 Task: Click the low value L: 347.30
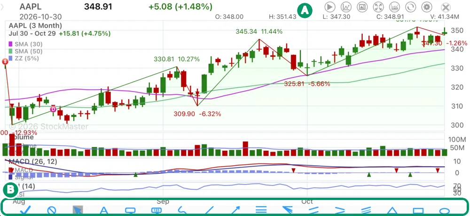point(336,17)
